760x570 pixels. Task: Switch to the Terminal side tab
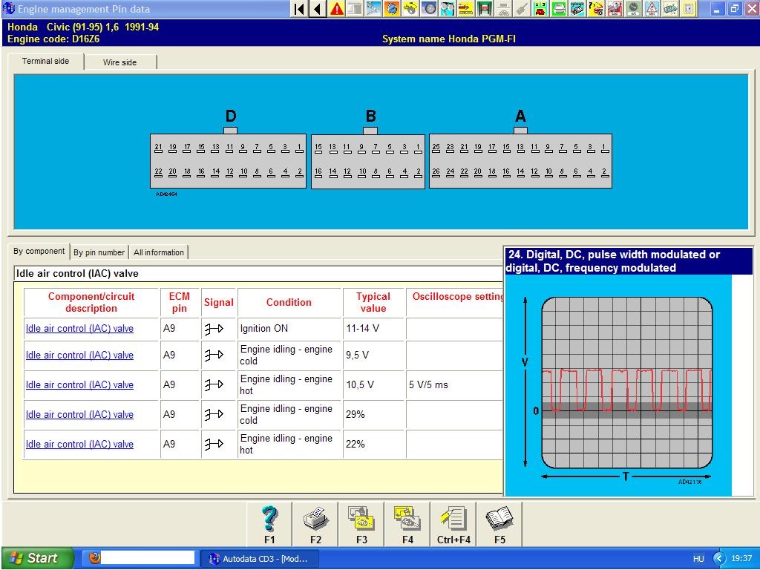[45, 61]
